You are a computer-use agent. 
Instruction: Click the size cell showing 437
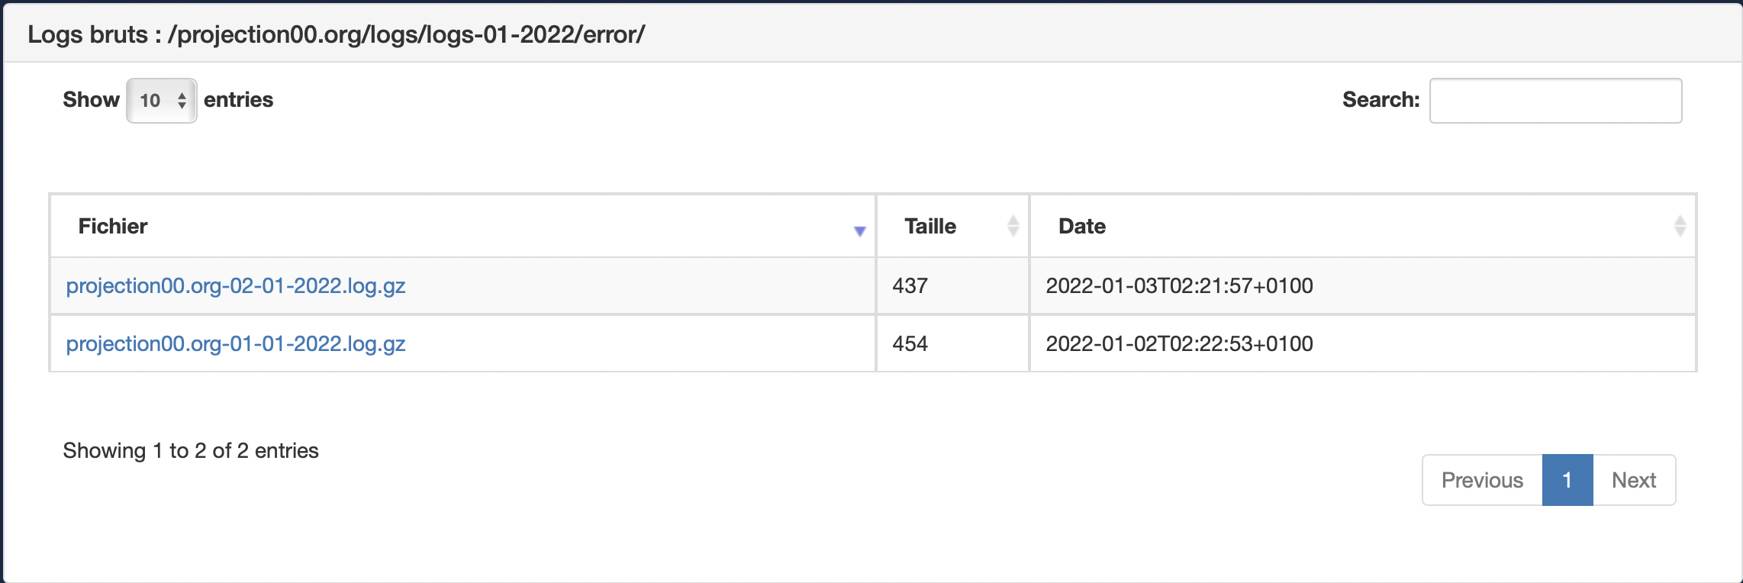click(910, 285)
